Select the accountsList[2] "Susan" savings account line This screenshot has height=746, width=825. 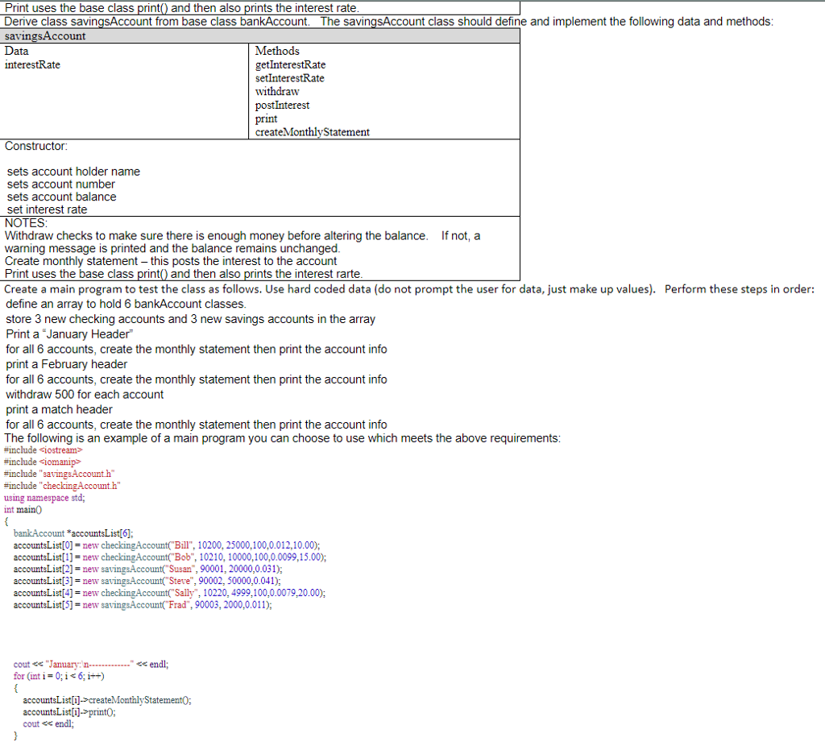pos(148,570)
